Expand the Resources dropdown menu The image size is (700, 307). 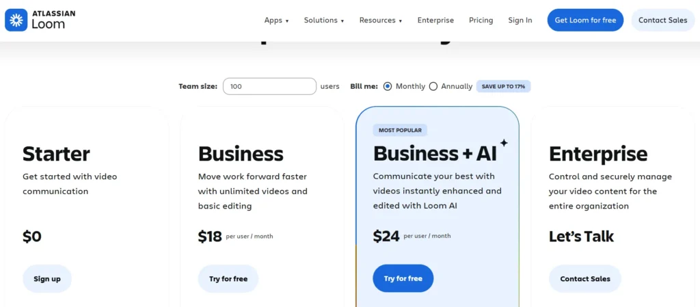(380, 21)
